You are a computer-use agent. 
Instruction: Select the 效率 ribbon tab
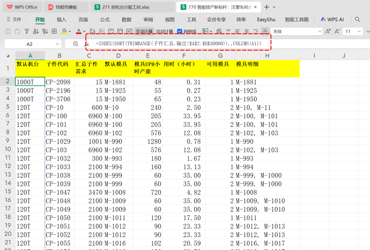pyautogui.click(x=241, y=20)
